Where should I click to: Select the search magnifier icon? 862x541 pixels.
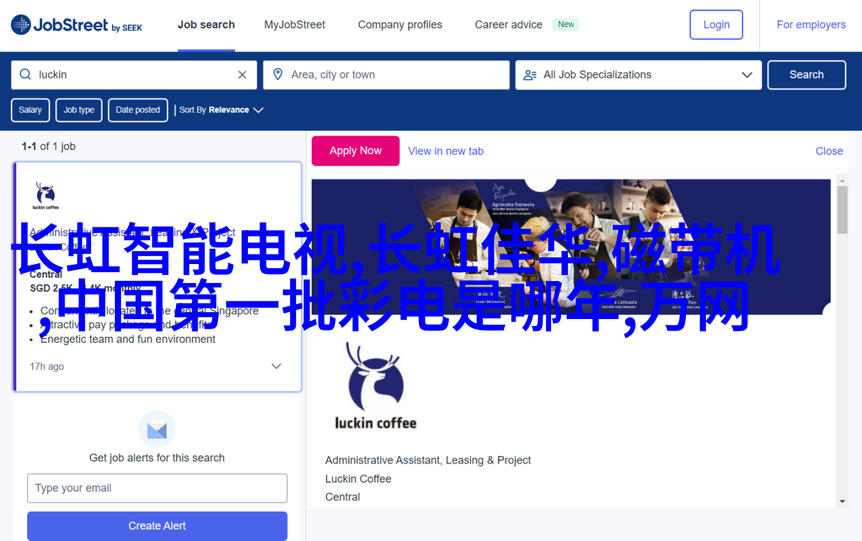(x=26, y=75)
